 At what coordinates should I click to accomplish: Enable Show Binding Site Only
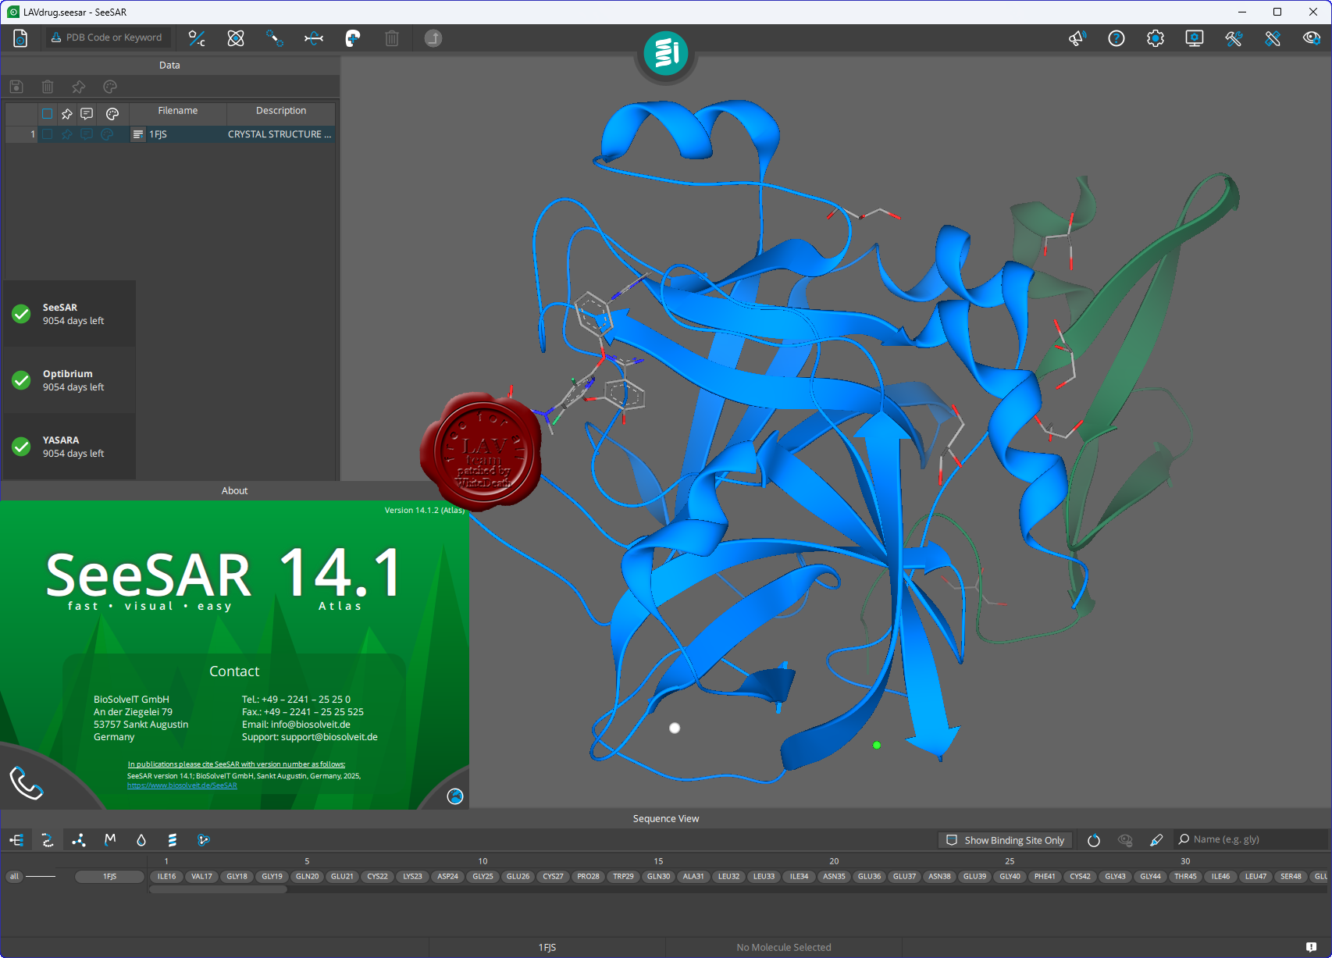pyautogui.click(x=1005, y=840)
